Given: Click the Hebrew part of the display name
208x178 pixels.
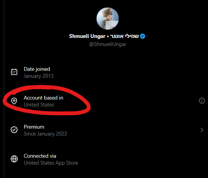Looking at the screenshot, I should [x=124, y=36].
